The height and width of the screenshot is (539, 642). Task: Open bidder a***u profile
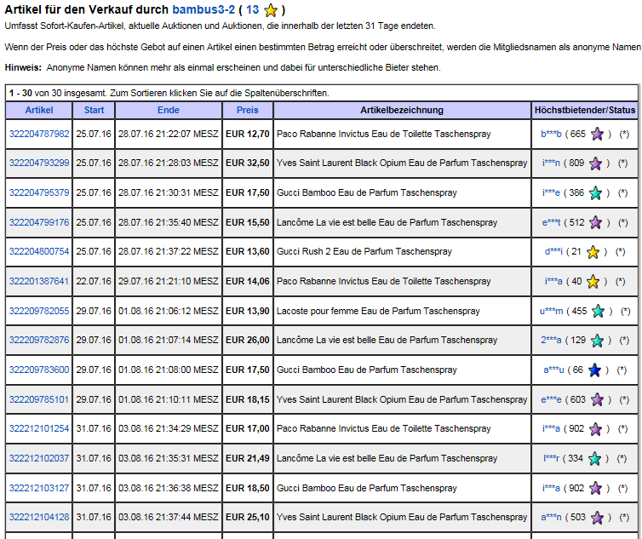(553, 370)
